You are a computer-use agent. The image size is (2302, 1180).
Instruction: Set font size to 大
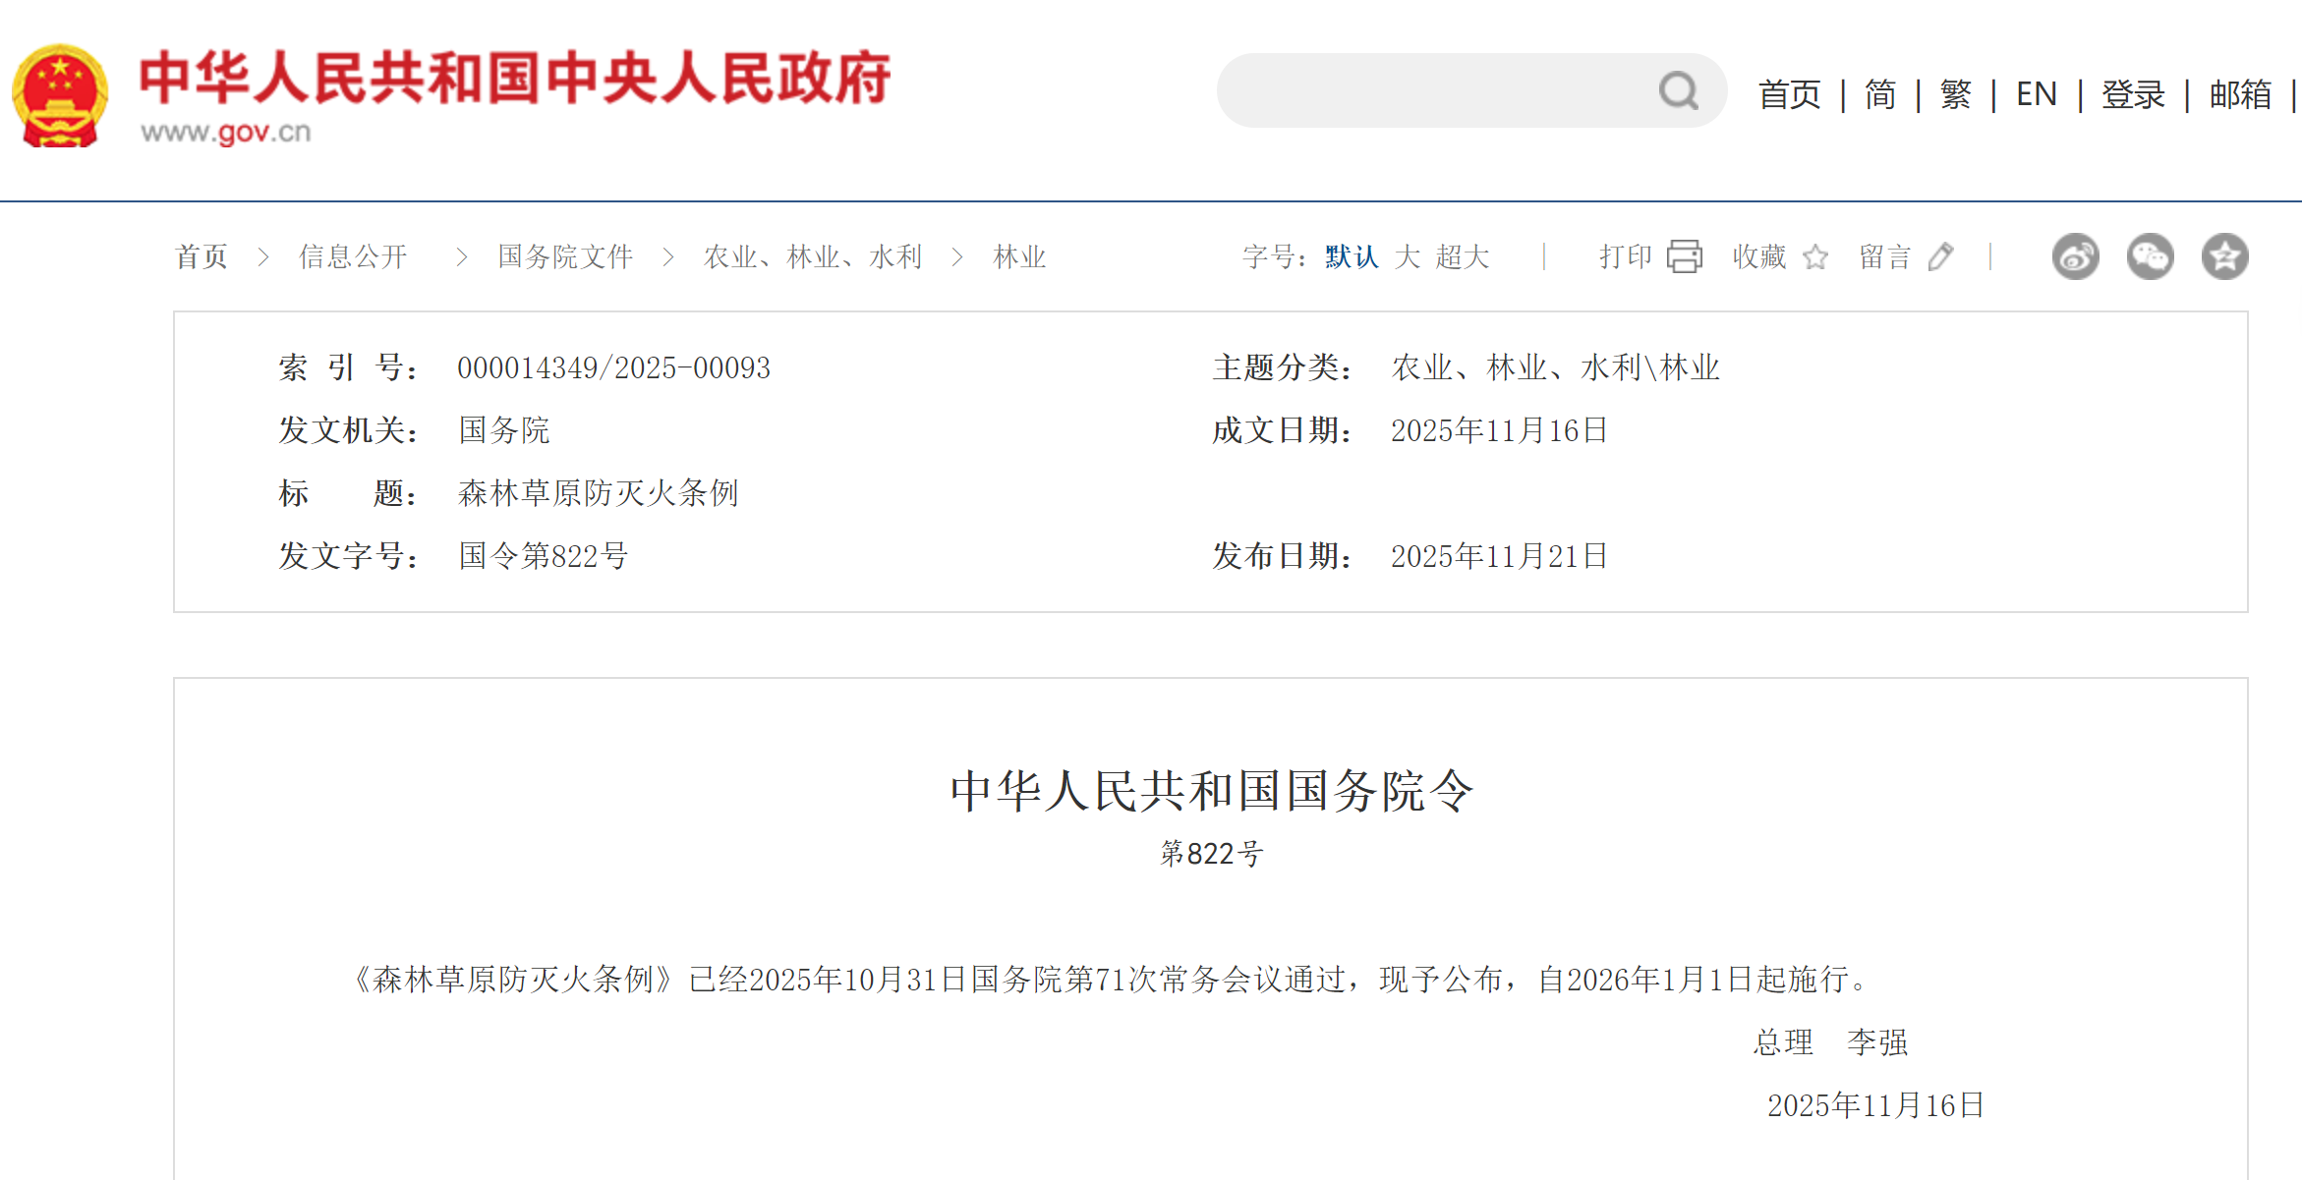click(x=1407, y=257)
